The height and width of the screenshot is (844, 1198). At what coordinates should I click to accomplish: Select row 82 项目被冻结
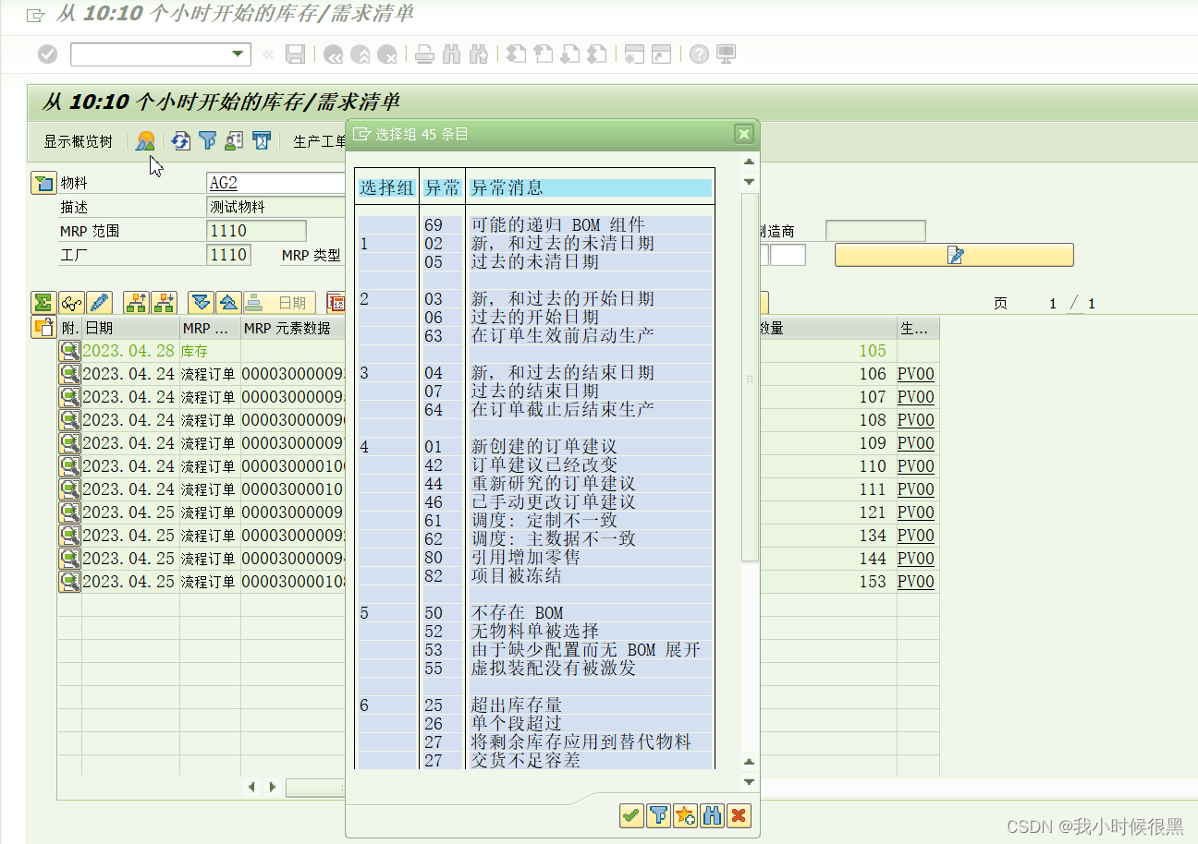point(534,575)
